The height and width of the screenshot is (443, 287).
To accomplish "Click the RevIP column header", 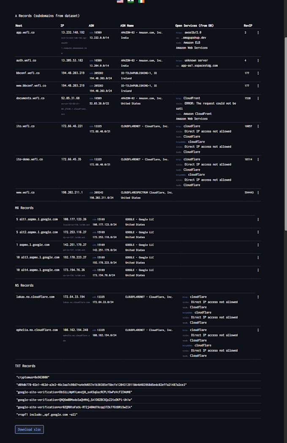I will [x=248, y=26].
